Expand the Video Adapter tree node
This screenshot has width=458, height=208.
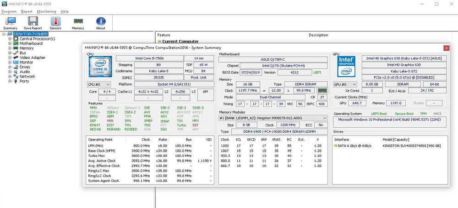[10, 57]
